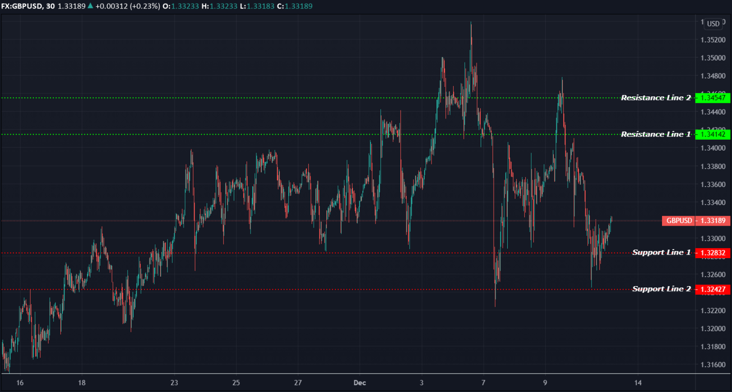Click the 1.35000 price axis label
Screen dimensions: 732x392
[713, 58]
